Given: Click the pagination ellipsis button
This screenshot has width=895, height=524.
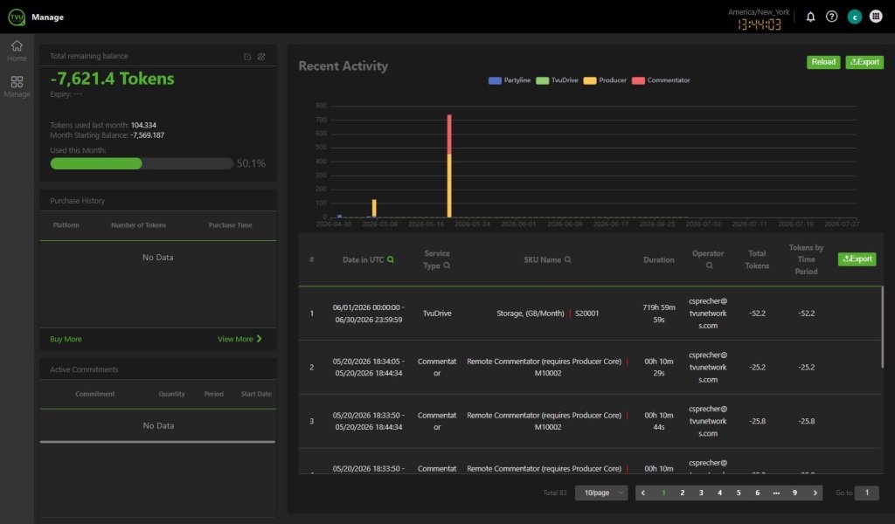Looking at the screenshot, I should pyautogui.click(x=776, y=493).
